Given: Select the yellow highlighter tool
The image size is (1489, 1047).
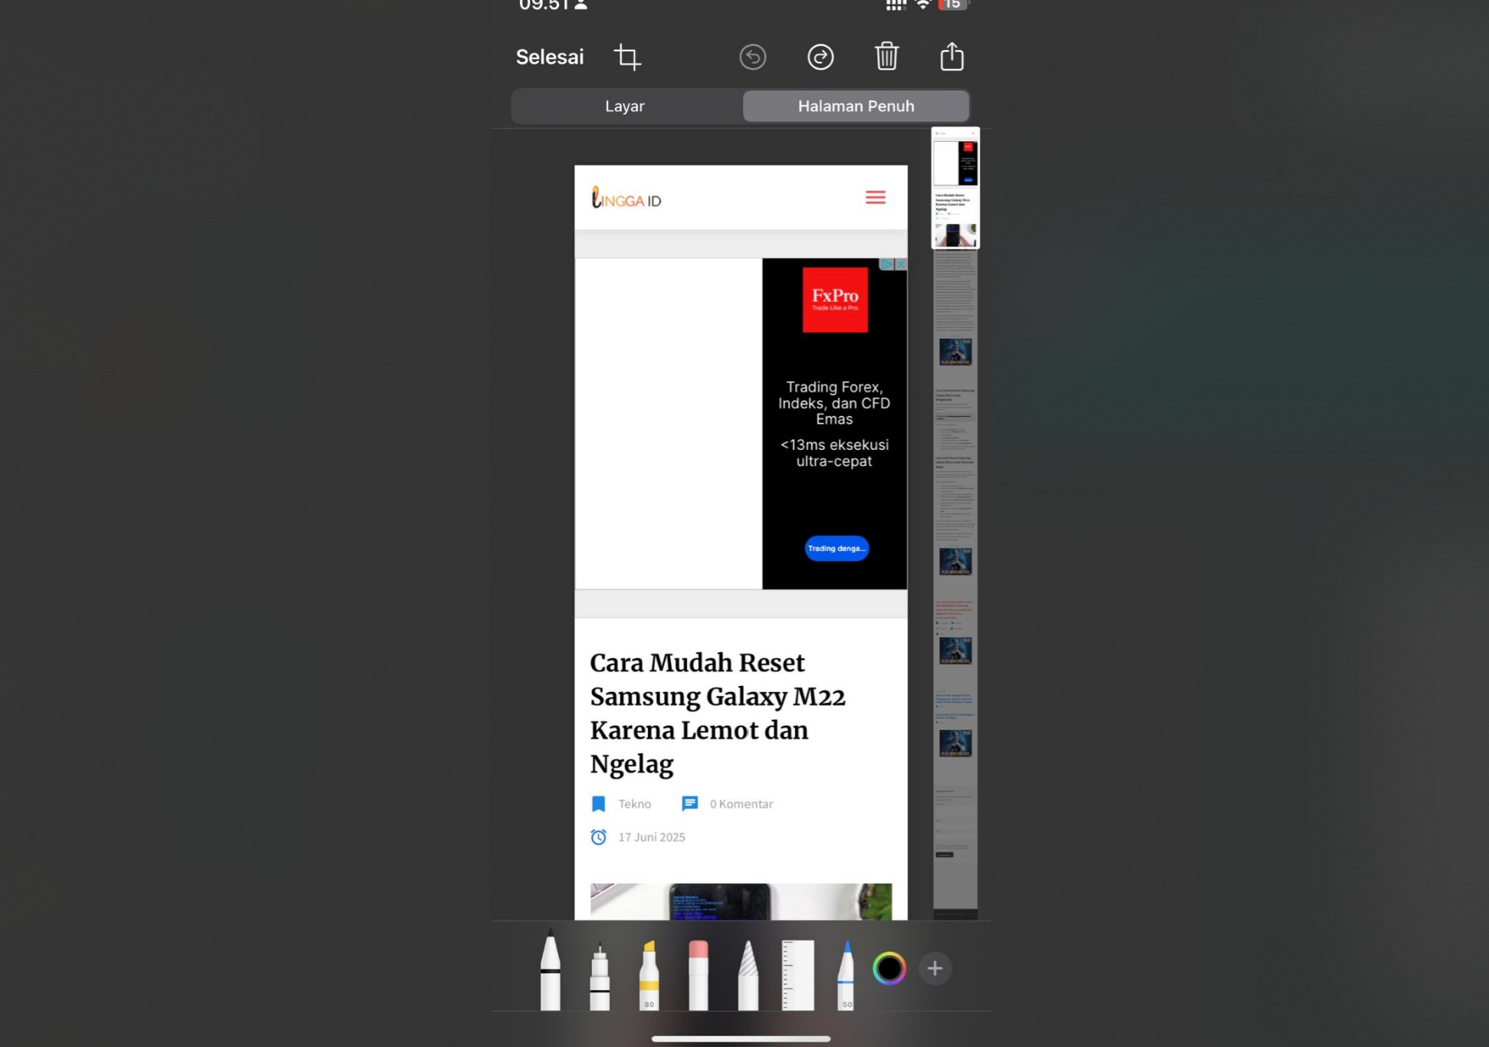Looking at the screenshot, I should 649,974.
